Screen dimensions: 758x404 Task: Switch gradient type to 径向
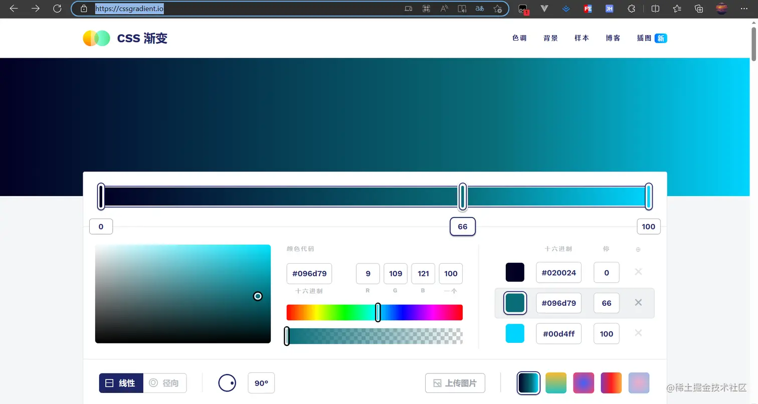tap(165, 383)
